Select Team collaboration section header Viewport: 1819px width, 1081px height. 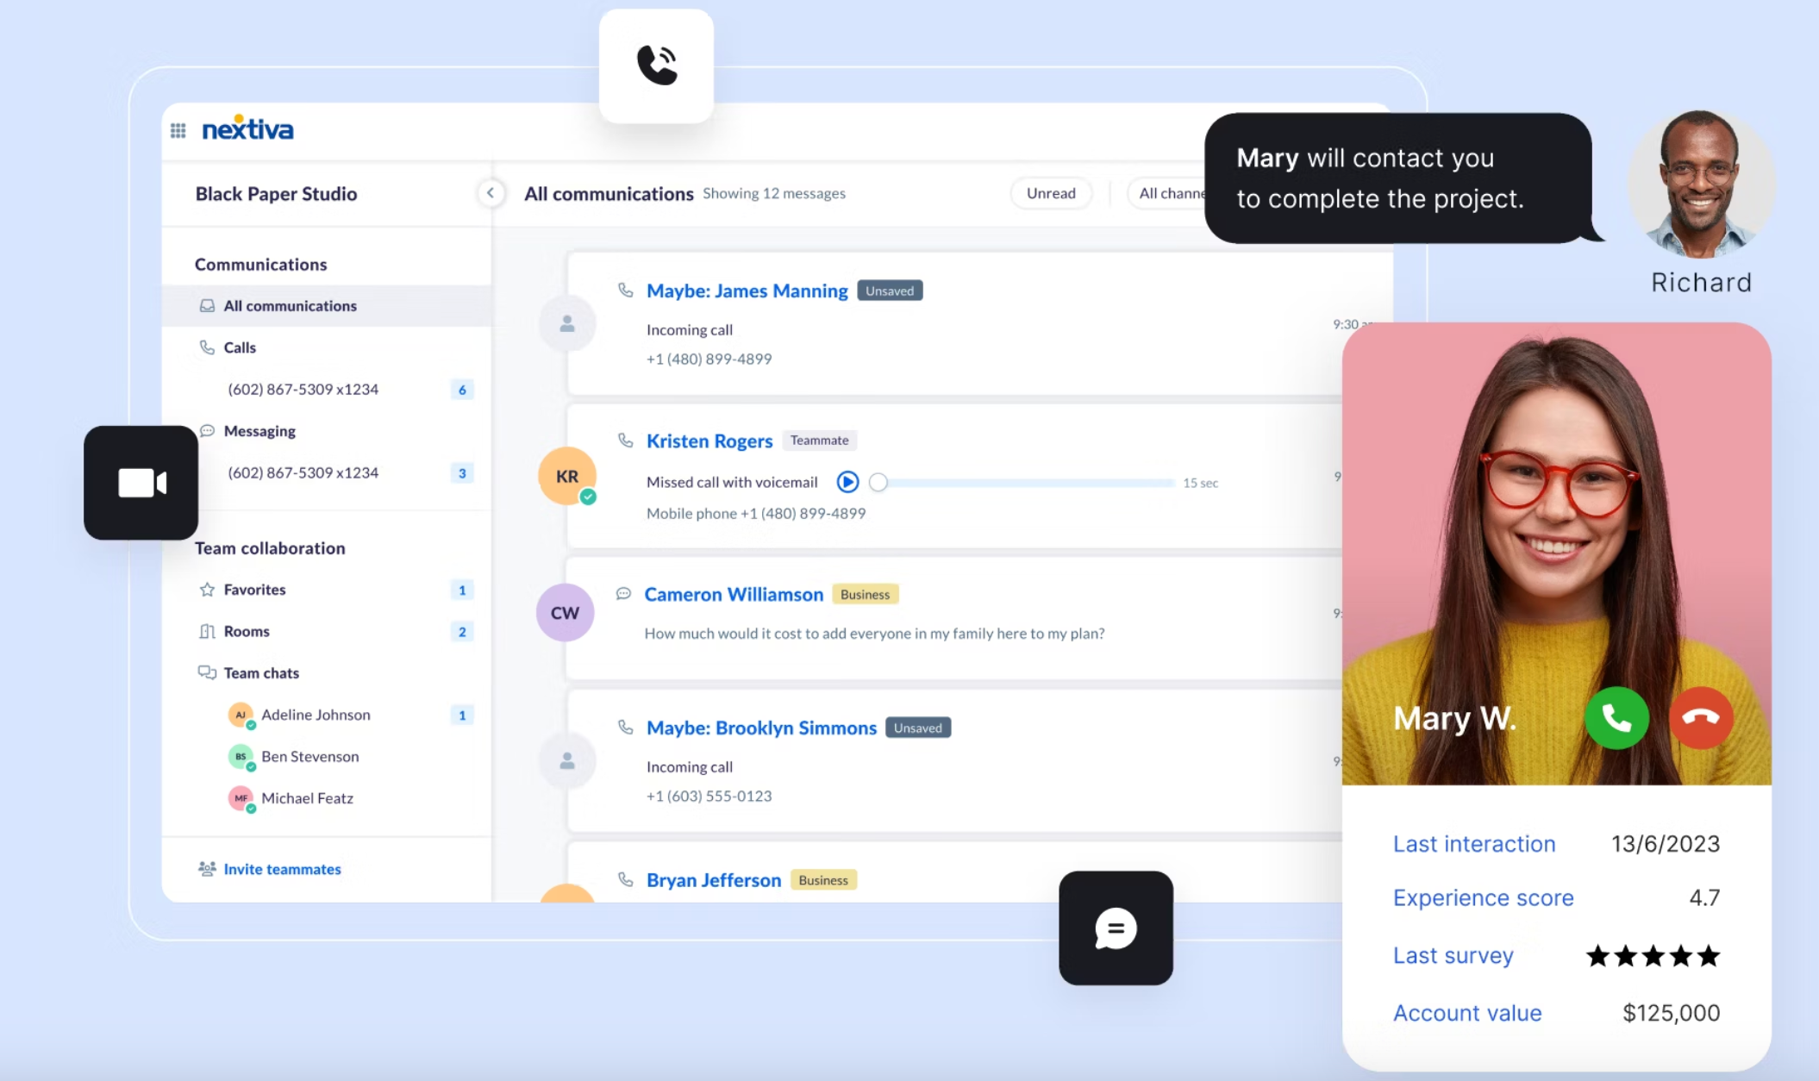[x=269, y=547]
